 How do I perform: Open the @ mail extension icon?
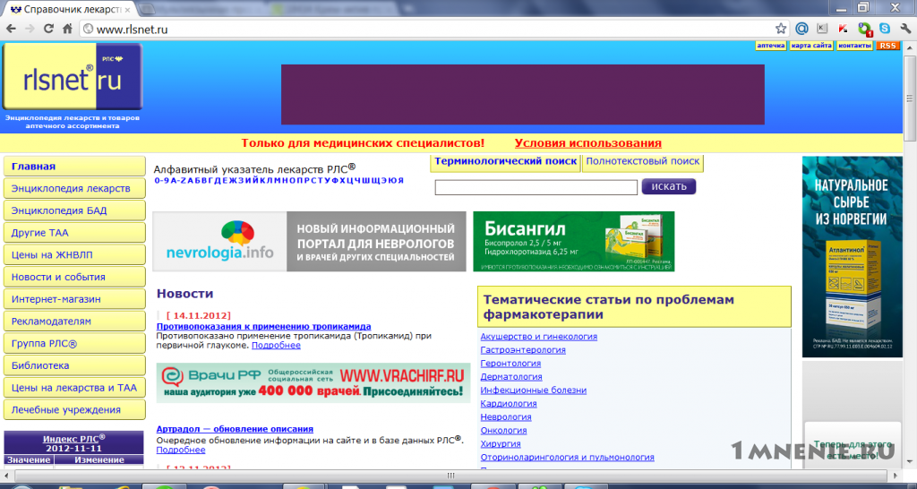801,28
